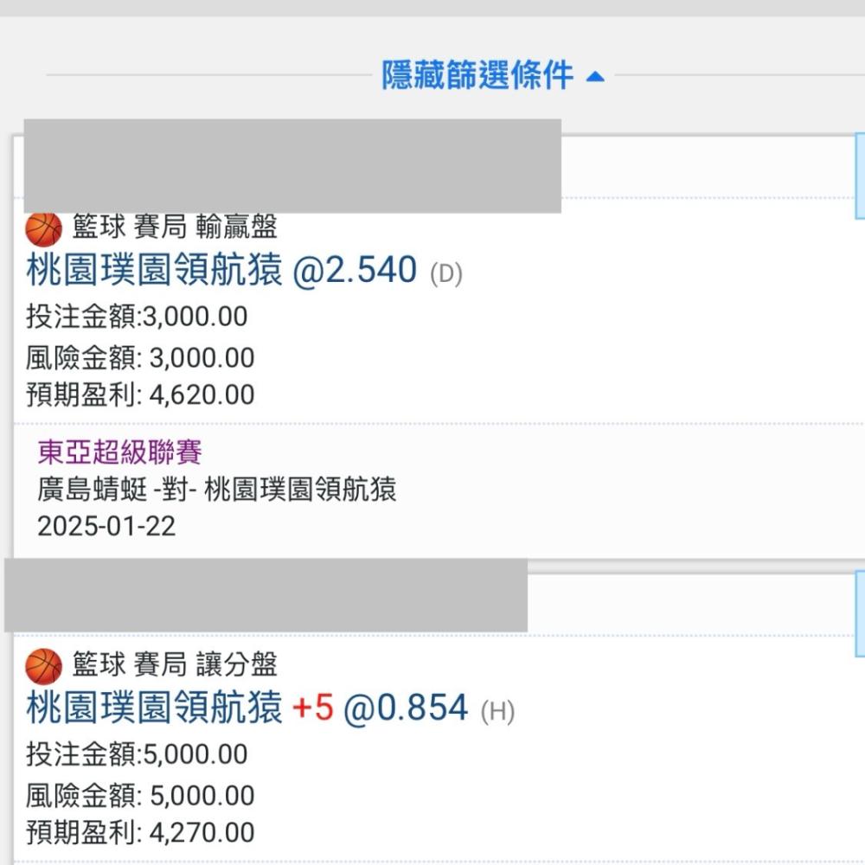The height and width of the screenshot is (865, 865).
Task: Open the 東亞超級聯賽 league link
Action: 119,452
